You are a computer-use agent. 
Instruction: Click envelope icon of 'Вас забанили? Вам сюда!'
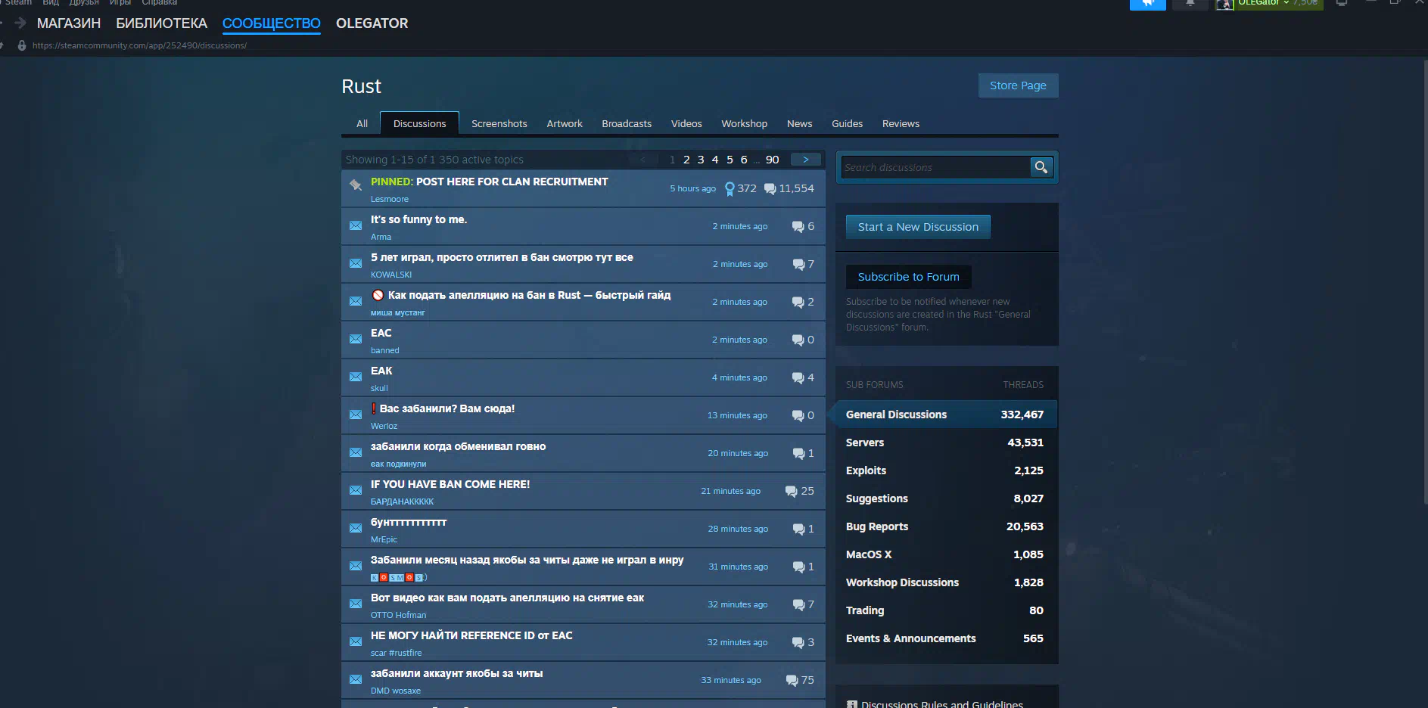coord(356,415)
